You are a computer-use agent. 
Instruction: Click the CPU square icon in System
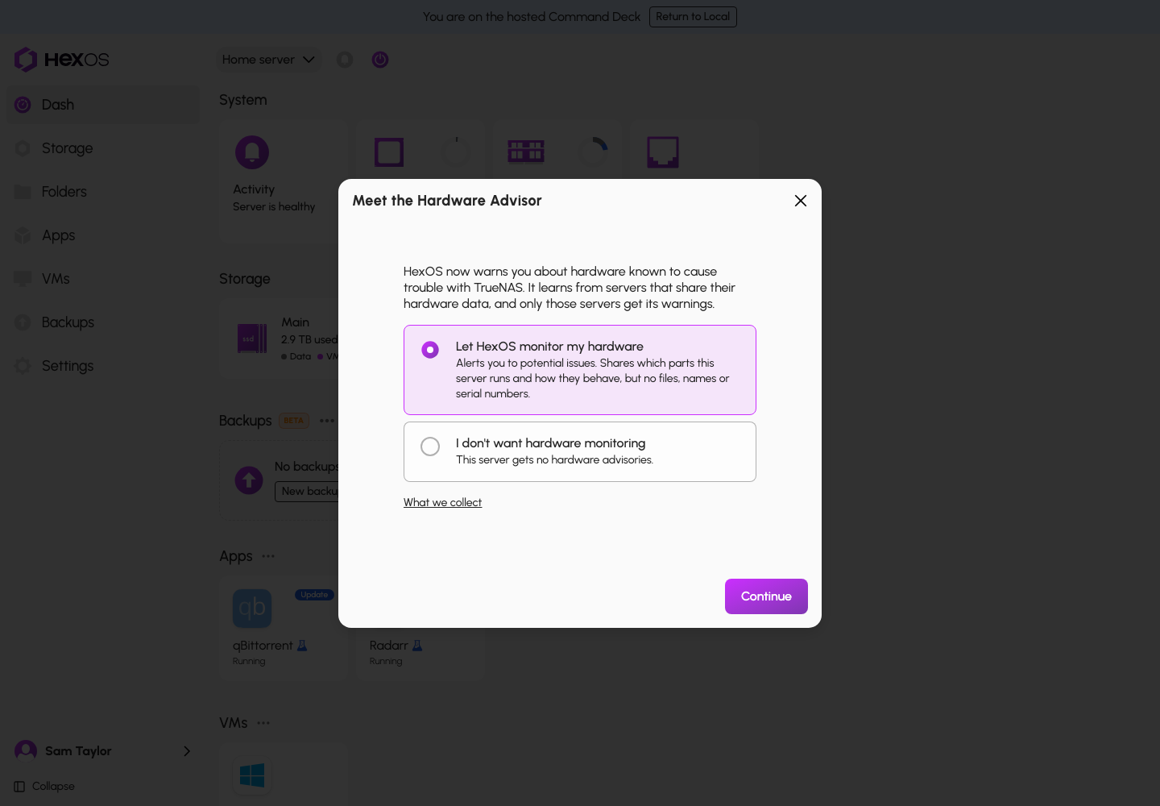tap(389, 152)
